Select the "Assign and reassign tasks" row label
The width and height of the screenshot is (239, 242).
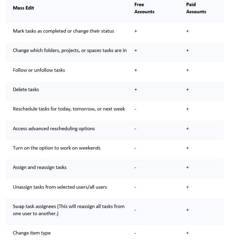click(x=40, y=167)
